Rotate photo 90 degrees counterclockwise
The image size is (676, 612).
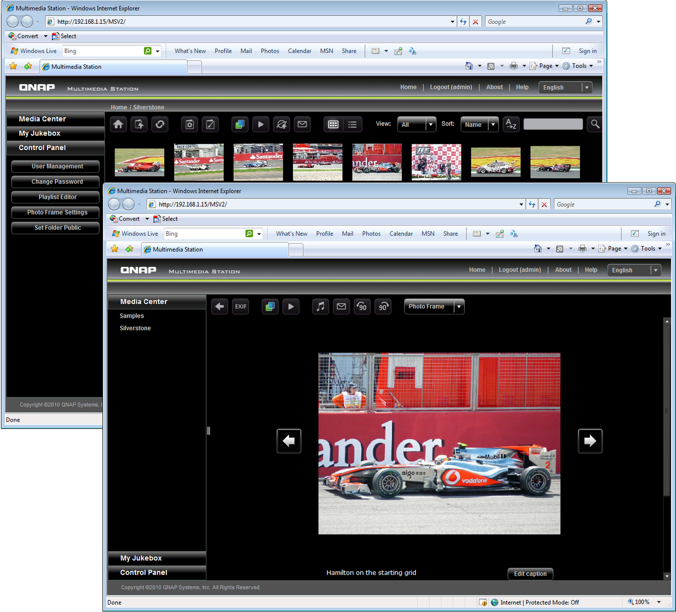[362, 307]
